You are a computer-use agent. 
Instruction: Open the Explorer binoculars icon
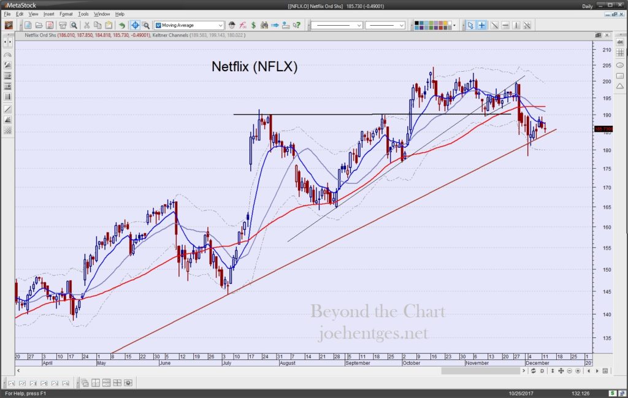point(264,25)
